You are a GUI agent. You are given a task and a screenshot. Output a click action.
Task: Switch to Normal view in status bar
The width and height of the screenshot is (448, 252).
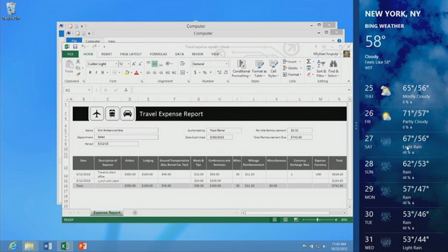[274, 220]
